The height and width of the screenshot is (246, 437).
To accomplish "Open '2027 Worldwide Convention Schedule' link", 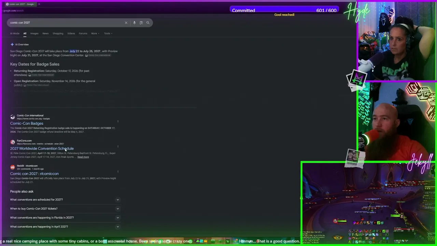I will (42, 149).
